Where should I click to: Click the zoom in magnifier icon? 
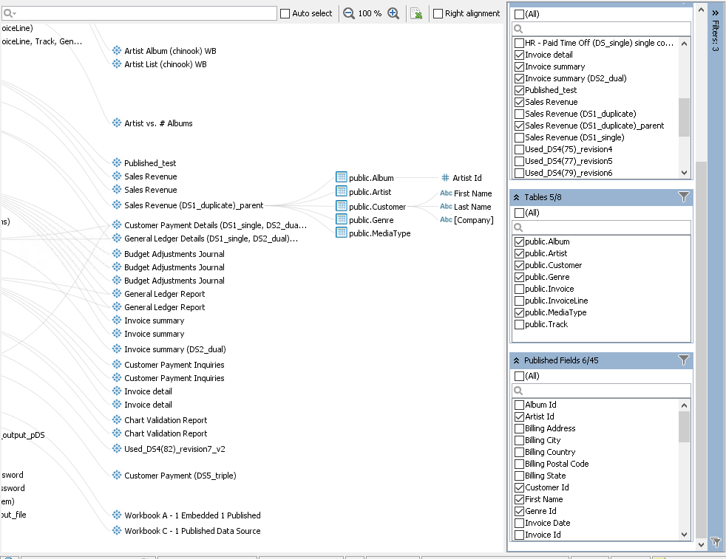coord(393,13)
